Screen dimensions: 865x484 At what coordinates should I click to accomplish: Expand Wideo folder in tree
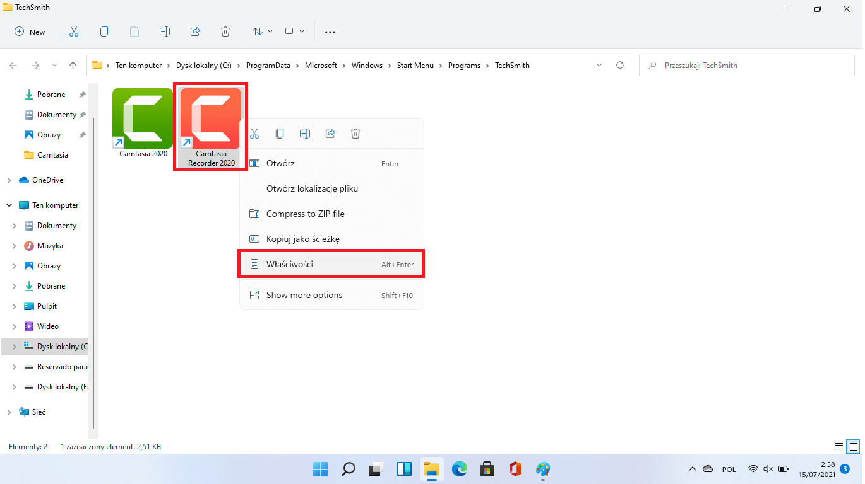(15, 326)
